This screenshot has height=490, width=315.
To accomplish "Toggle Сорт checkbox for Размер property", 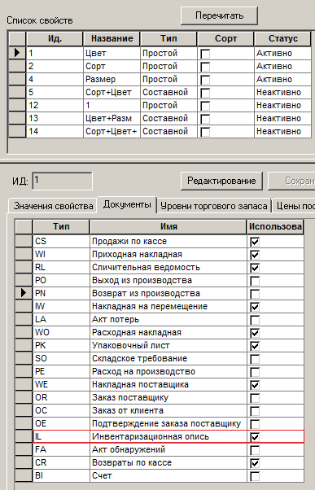I will point(205,80).
